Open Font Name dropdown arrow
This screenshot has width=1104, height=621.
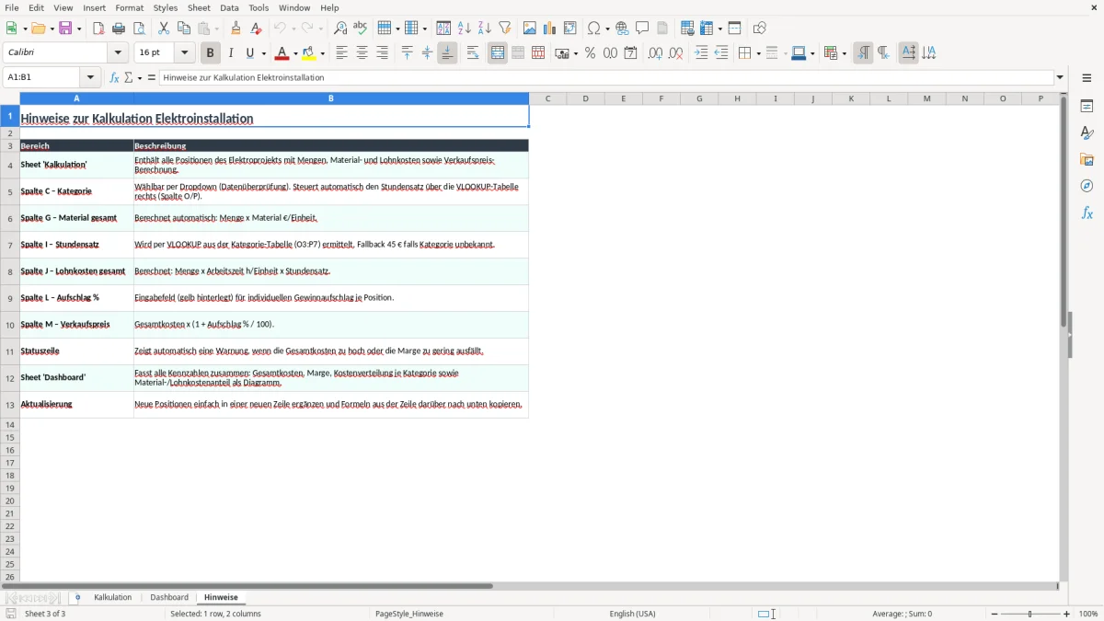click(119, 53)
